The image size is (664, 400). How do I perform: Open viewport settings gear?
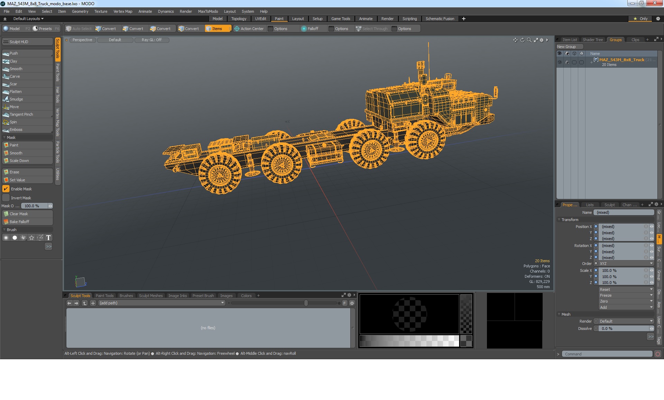542,40
